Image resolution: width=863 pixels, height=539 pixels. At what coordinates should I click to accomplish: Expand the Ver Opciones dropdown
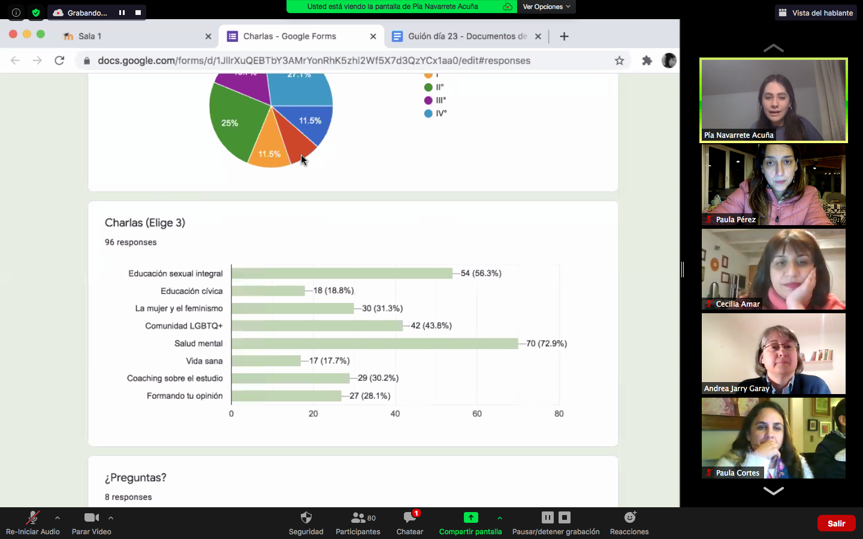pyautogui.click(x=546, y=7)
